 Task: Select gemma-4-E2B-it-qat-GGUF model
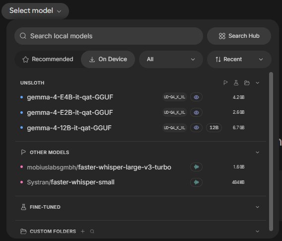coord(70,112)
